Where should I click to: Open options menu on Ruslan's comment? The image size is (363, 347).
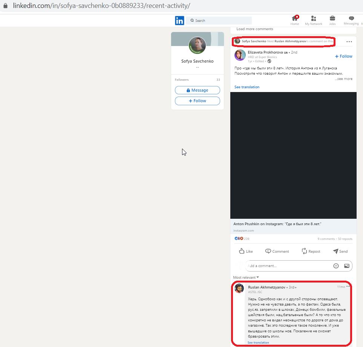point(348,286)
